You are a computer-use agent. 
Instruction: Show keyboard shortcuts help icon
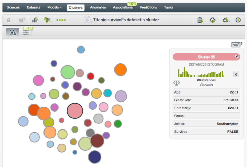[236, 44]
